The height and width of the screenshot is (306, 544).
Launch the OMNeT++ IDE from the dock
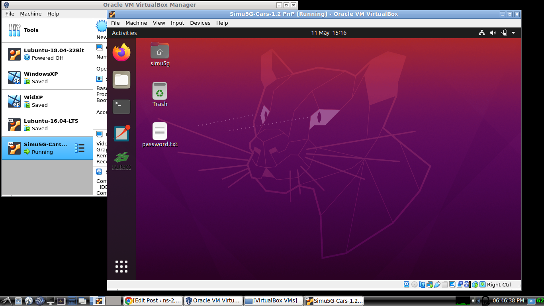pyautogui.click(x=121, y=133)
